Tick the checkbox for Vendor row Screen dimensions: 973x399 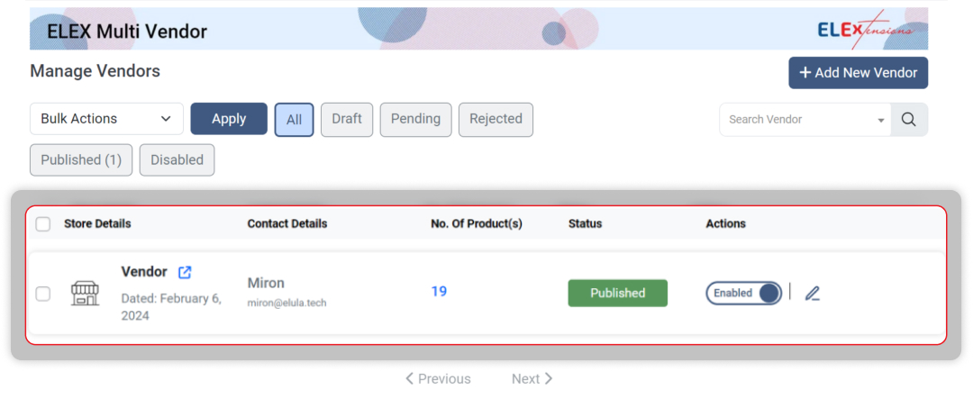click(x=43, y=294)
